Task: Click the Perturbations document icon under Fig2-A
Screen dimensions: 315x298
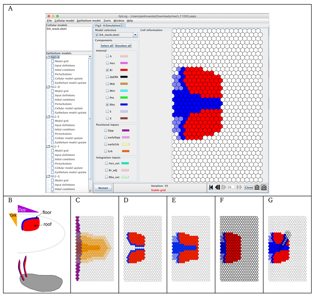Action: [52, 74]
